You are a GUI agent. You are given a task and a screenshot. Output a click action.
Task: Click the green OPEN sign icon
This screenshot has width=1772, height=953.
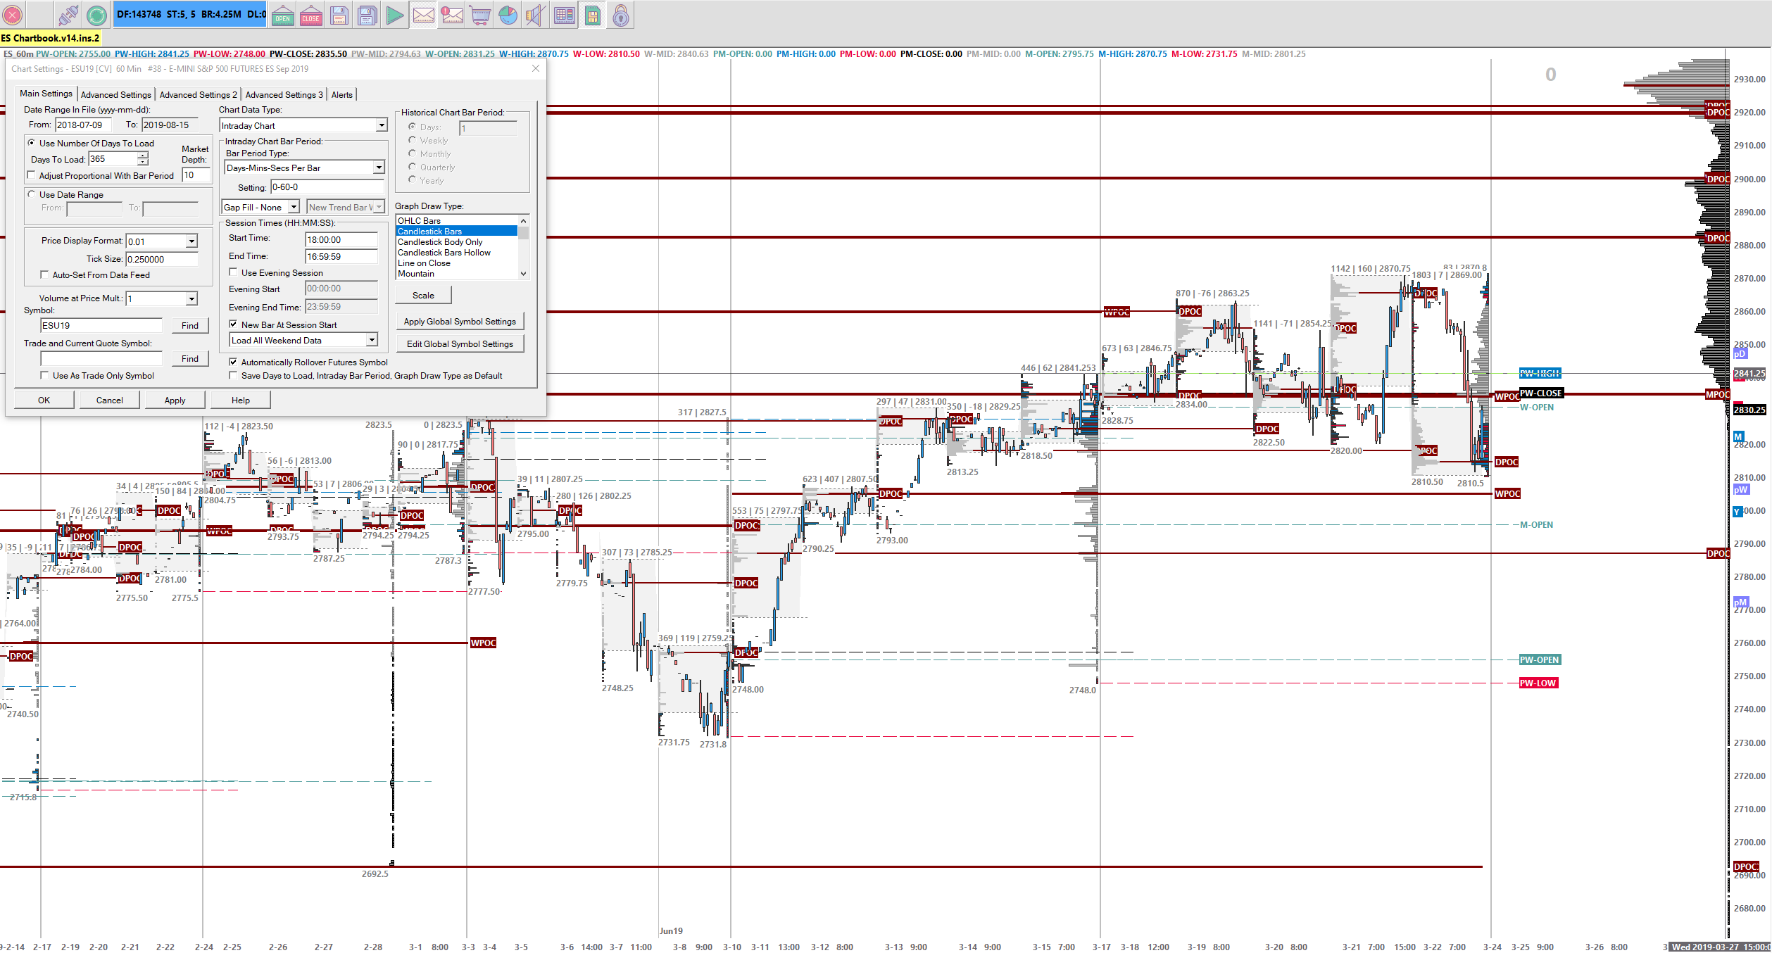pyautogui.click(x=283, y=15)
